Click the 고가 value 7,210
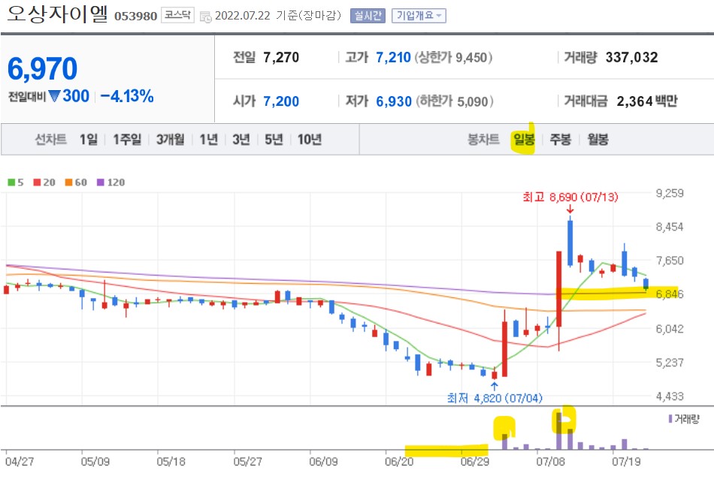 point(393,57)
